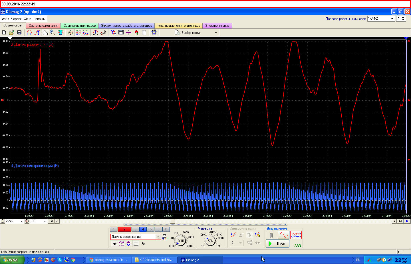Increase cylinder number stepper up arrow

click(x=403, y=17)
